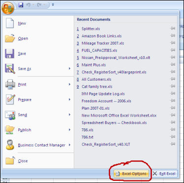
Task: Click the Send envelope icon
Action: 10,115
